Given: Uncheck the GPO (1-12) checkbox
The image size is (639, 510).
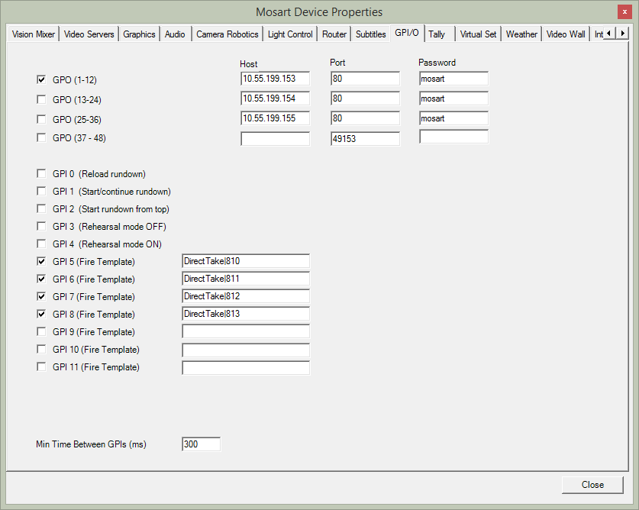Looking at the screenshot, I should [41, 79].
